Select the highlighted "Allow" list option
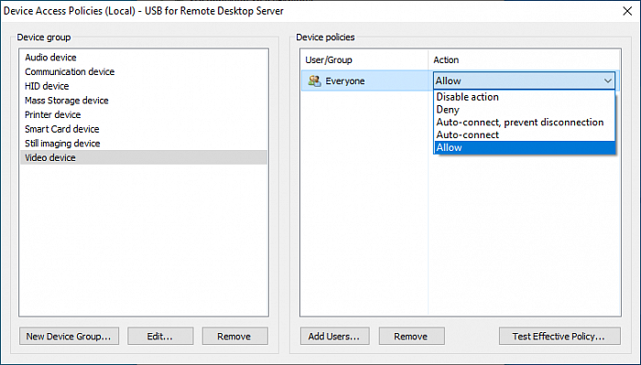The height and width of the screenshot is (365, 641). tap(525, 147)
